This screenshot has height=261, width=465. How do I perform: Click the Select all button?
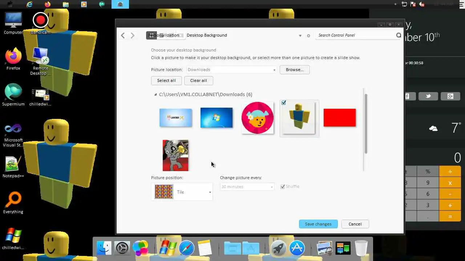[166, 80]
